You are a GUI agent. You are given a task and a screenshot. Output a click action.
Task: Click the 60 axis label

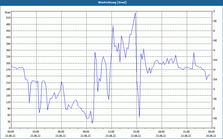click(9, 115)
